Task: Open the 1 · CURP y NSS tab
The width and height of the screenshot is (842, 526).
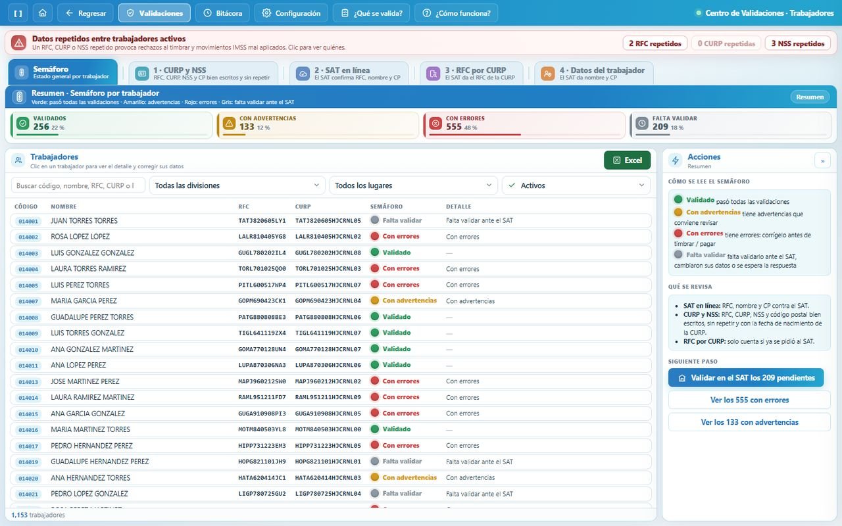Action: [203, 73]
